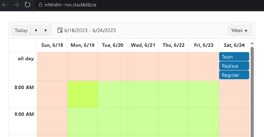264x137 pixels.
Task: Click the site lock icon
Action: [40, 5]
